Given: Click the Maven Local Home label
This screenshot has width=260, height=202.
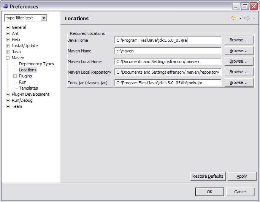Looking at the screenshot, I should coord(85,62).
